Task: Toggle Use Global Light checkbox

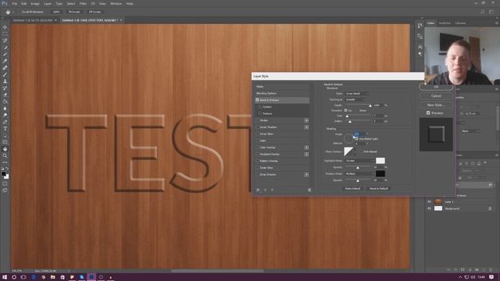Action: click(x=356, y=139)
